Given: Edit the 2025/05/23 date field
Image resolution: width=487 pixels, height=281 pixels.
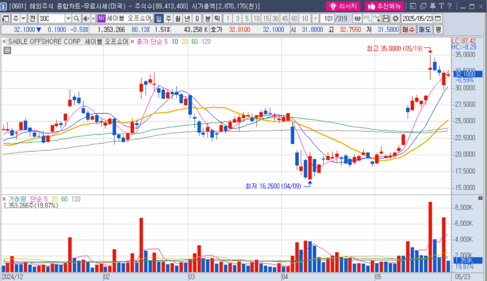Looking at the screenshot, I should coord(418,19).
